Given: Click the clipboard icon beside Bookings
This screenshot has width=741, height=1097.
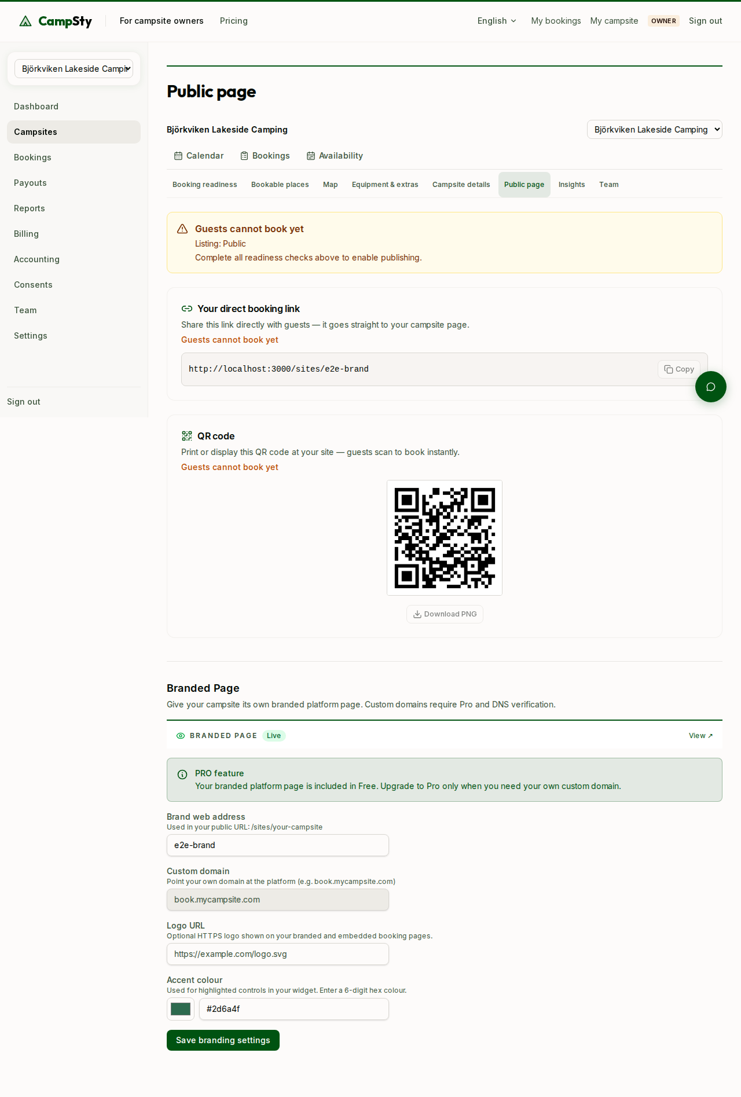Looking at the screenshot, I should 244,156.
